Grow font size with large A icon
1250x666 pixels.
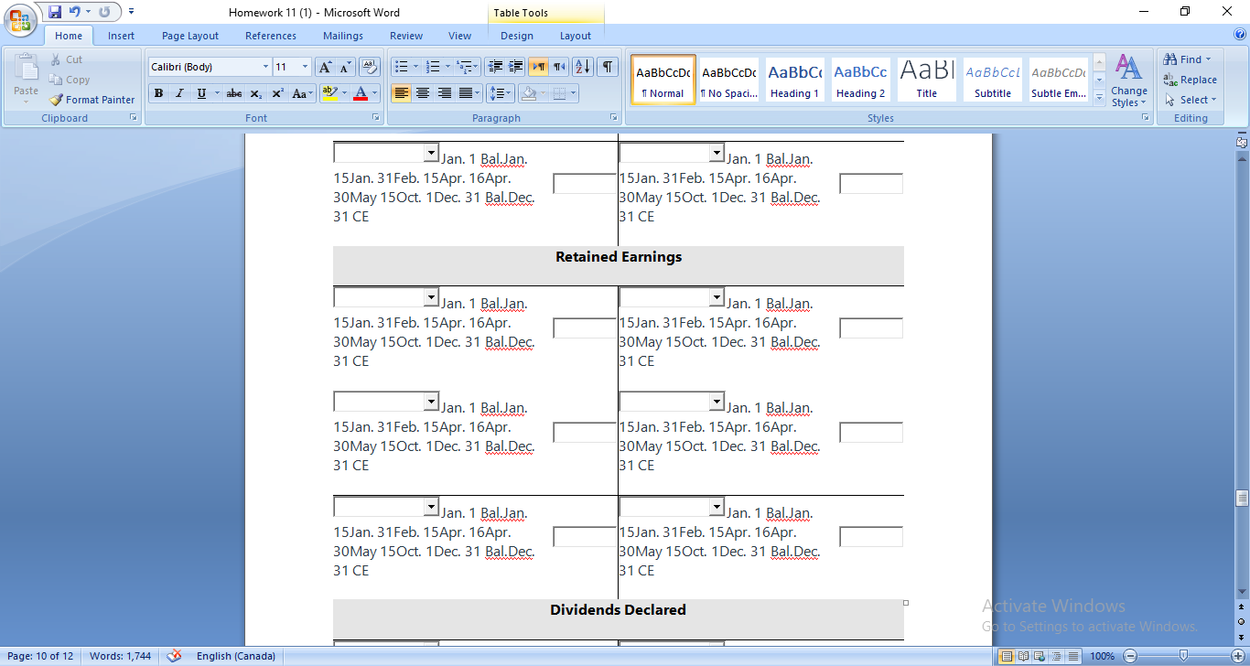pyautogui.click(x=325, y=67)
